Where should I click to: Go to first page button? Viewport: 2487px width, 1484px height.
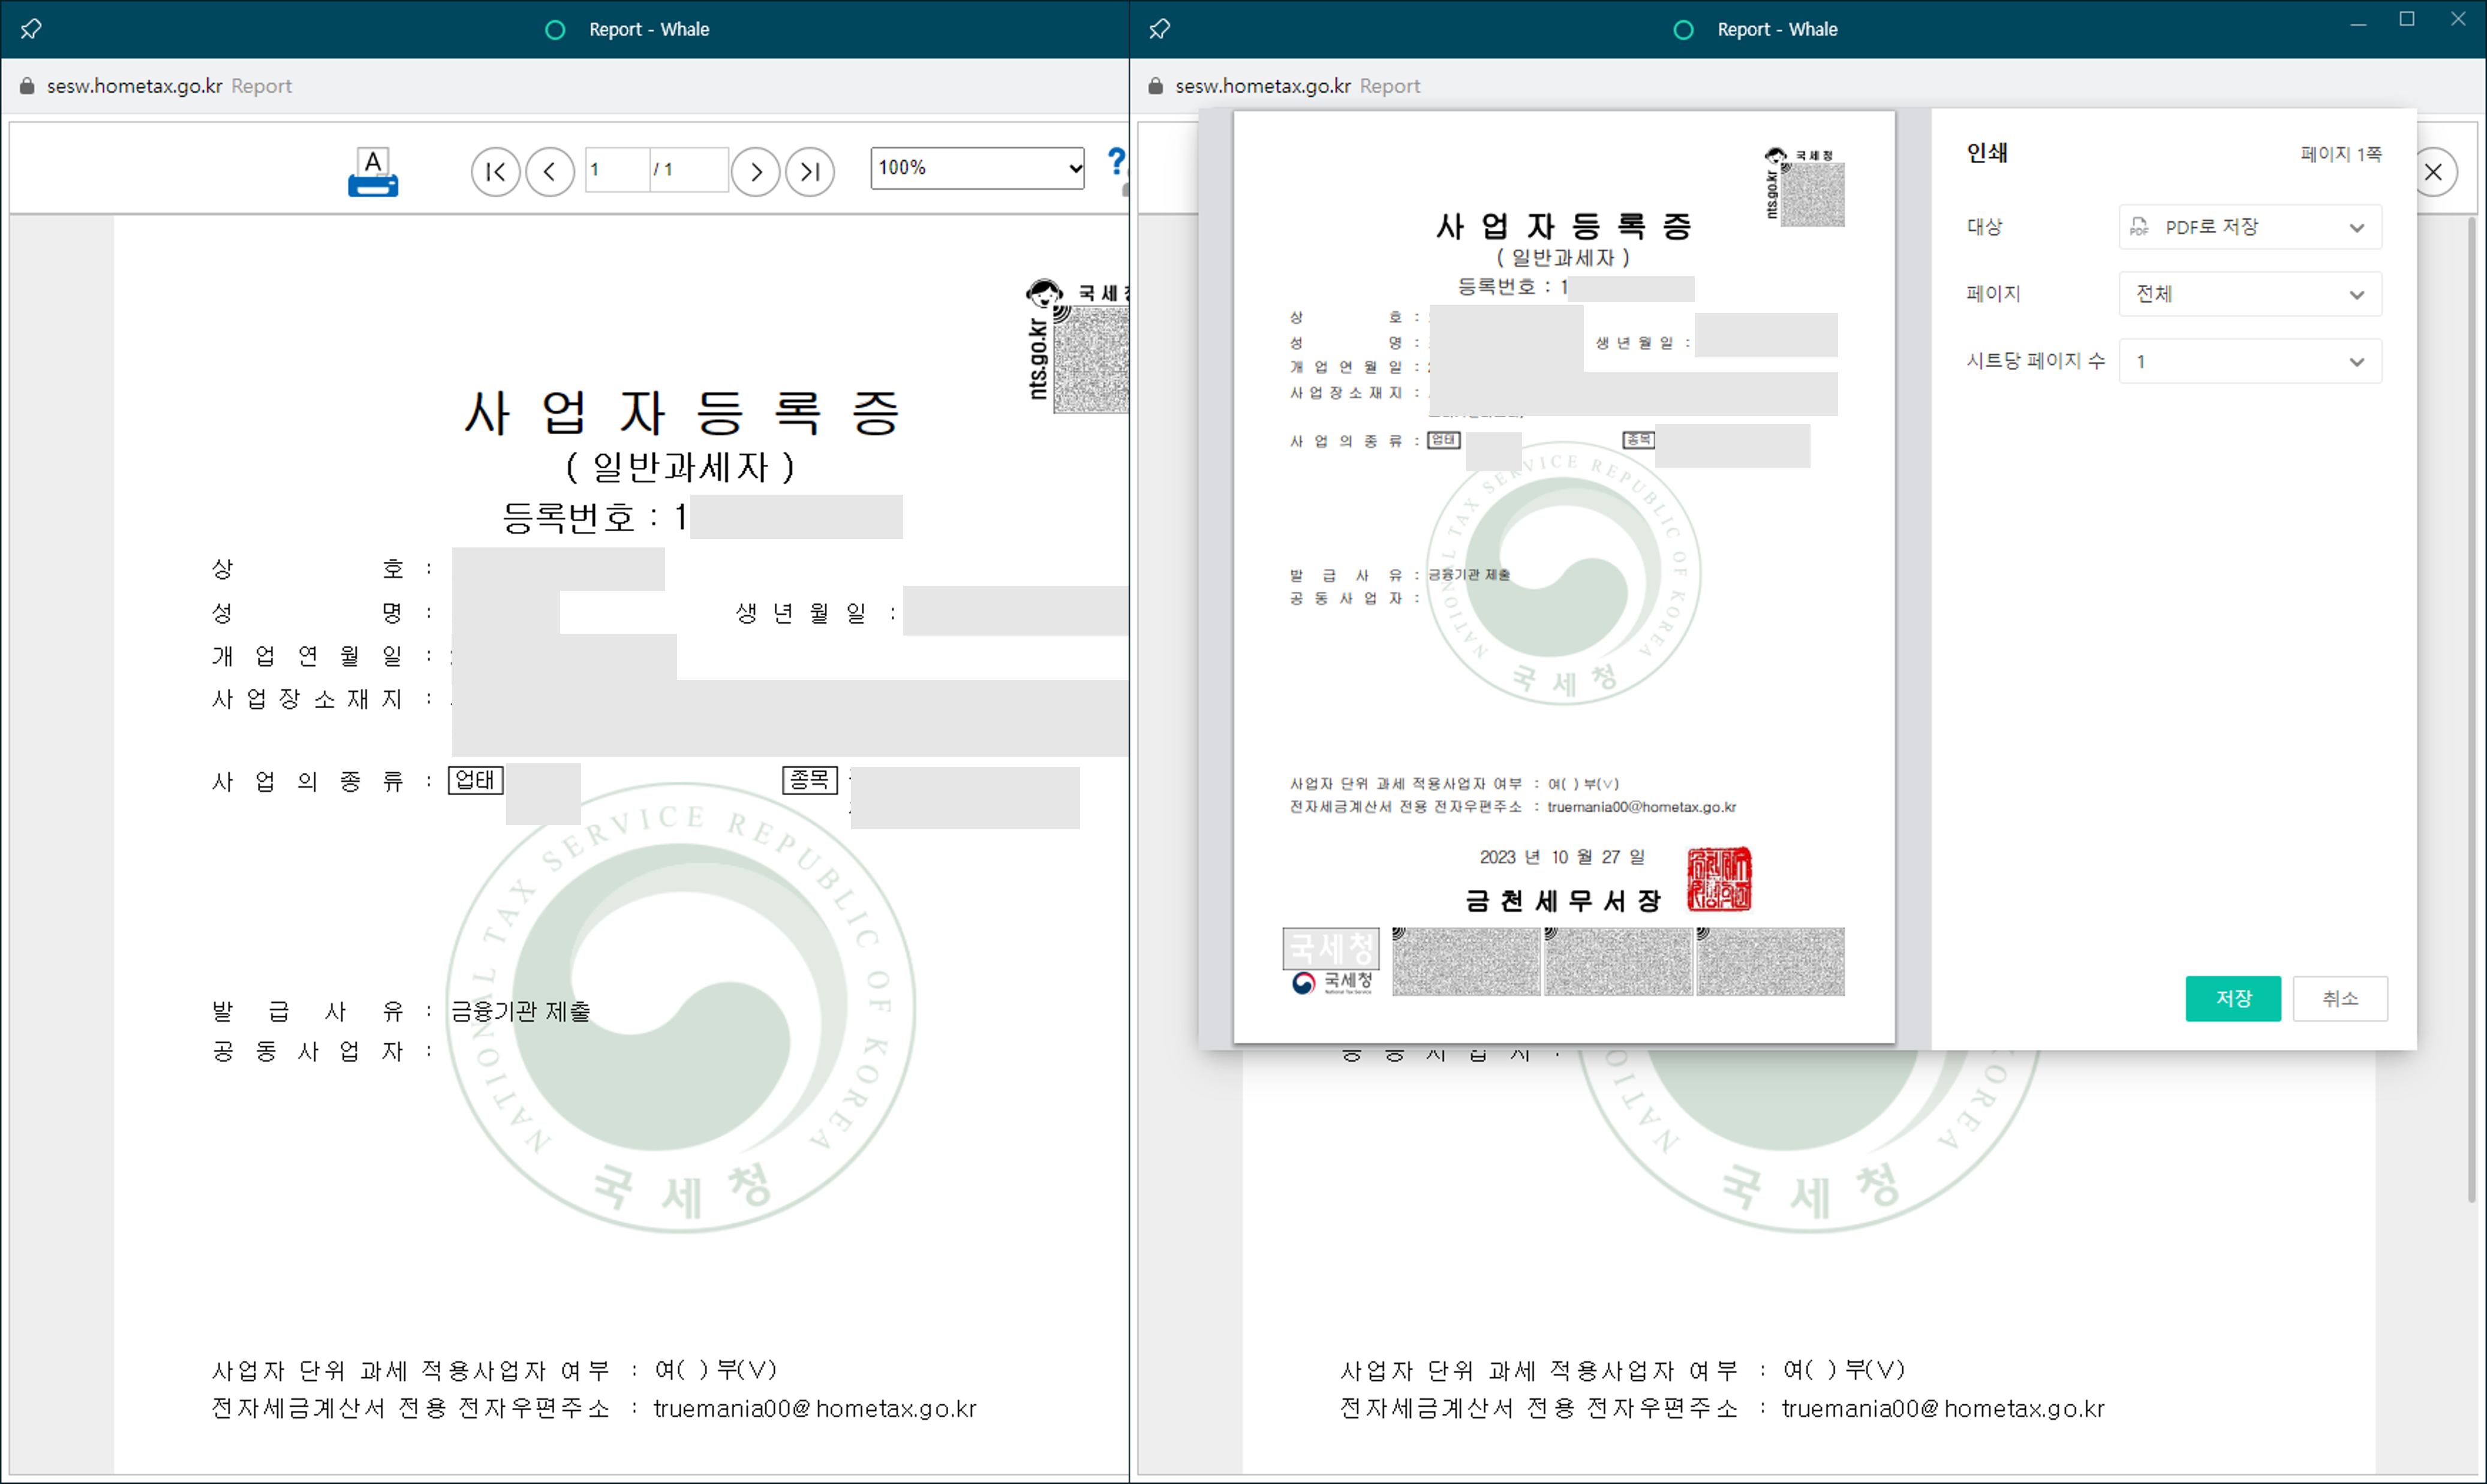point(496,172)
